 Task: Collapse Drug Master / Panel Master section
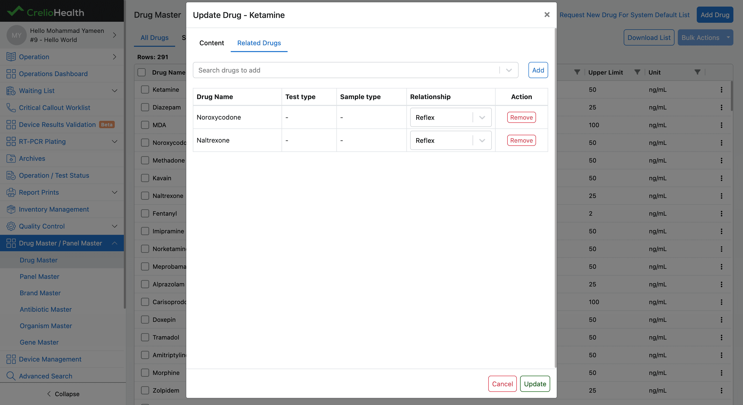coord(114,243)
